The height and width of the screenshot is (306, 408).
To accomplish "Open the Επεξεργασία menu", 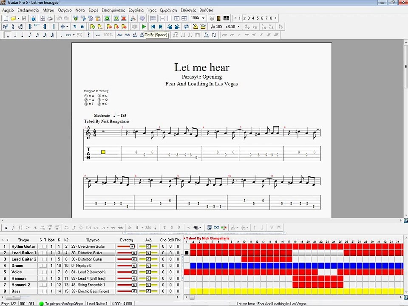I will [28, 10].
